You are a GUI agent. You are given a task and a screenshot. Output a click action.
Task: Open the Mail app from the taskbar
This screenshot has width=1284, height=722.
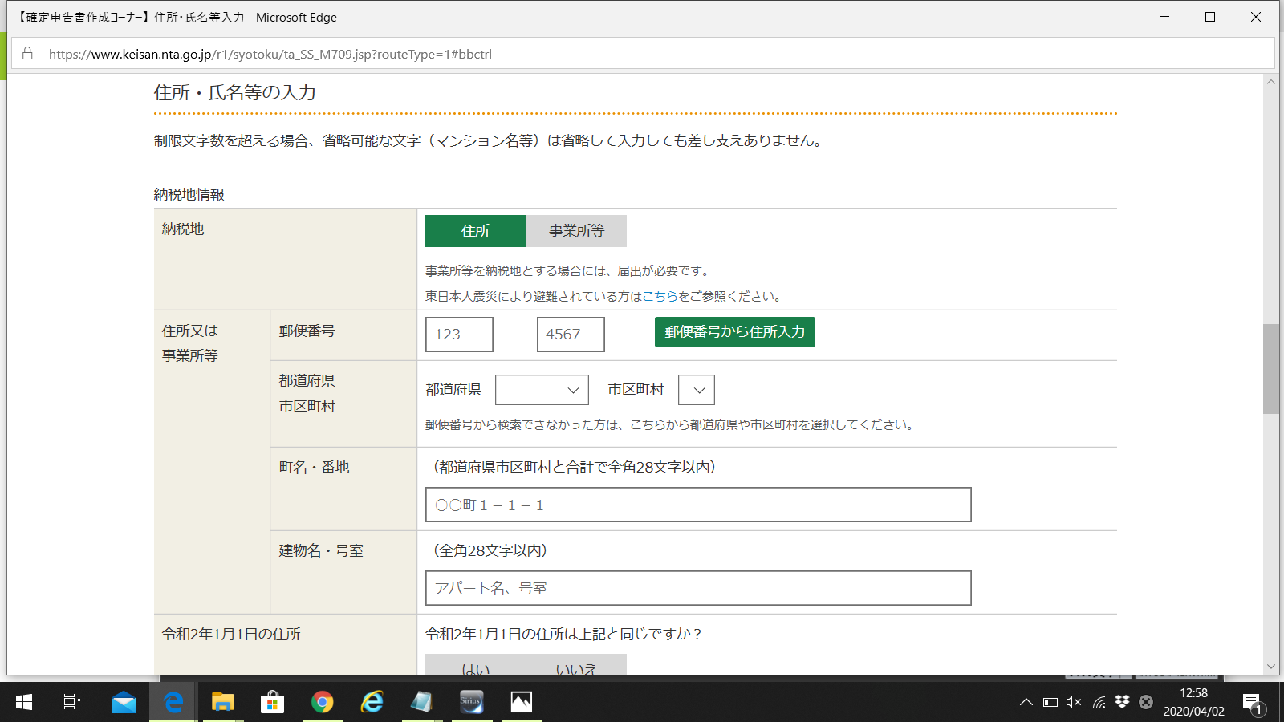[x=122, y=702]
